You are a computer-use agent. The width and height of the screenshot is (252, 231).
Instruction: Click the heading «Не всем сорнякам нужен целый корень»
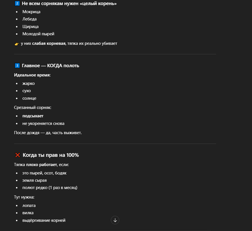69,4
